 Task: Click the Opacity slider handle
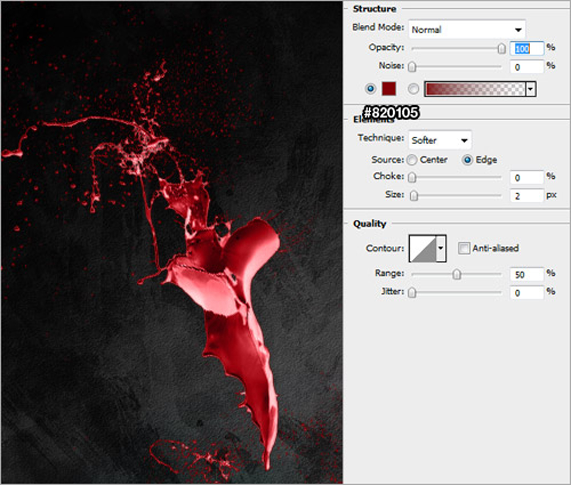(x=502, y=48)
